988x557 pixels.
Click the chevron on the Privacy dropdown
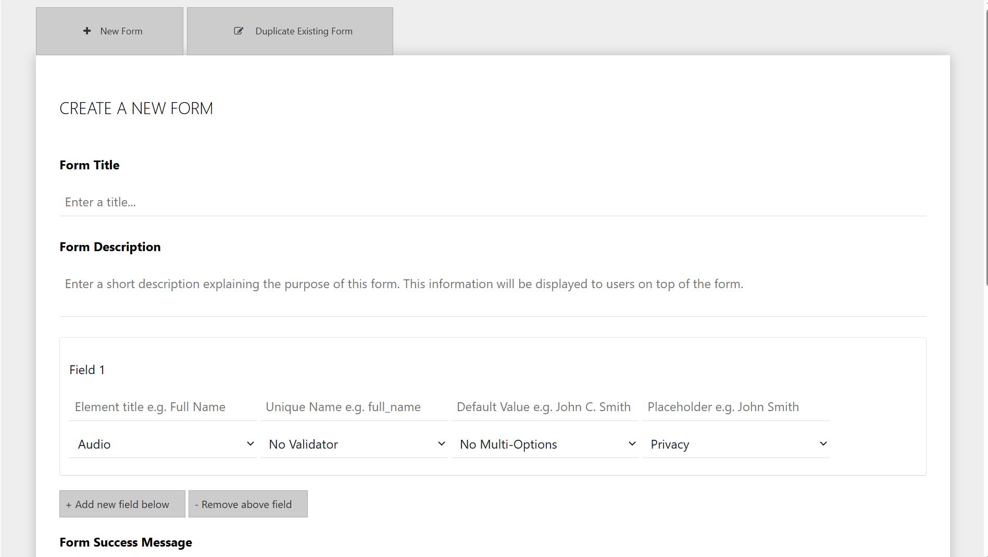pos(823,444)
